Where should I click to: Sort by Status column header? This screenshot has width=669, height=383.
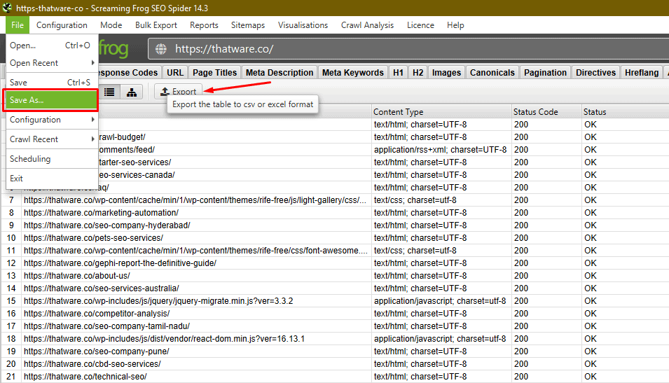(626, 112)
